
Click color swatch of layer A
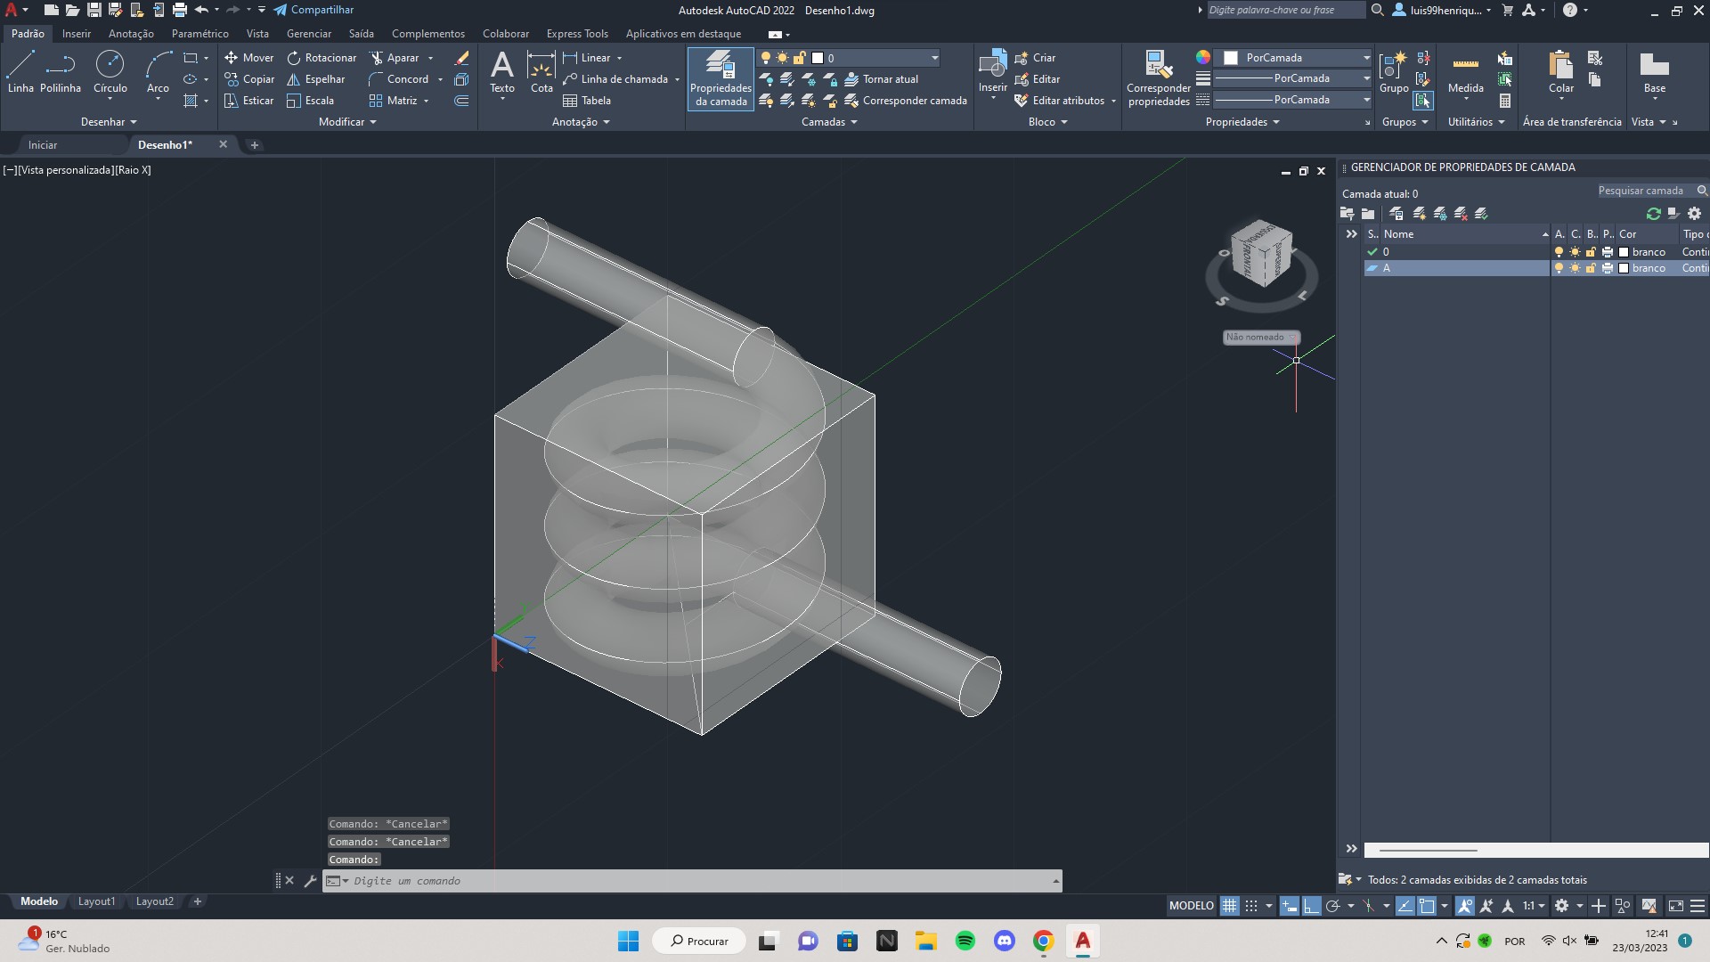coord(1624,268)
